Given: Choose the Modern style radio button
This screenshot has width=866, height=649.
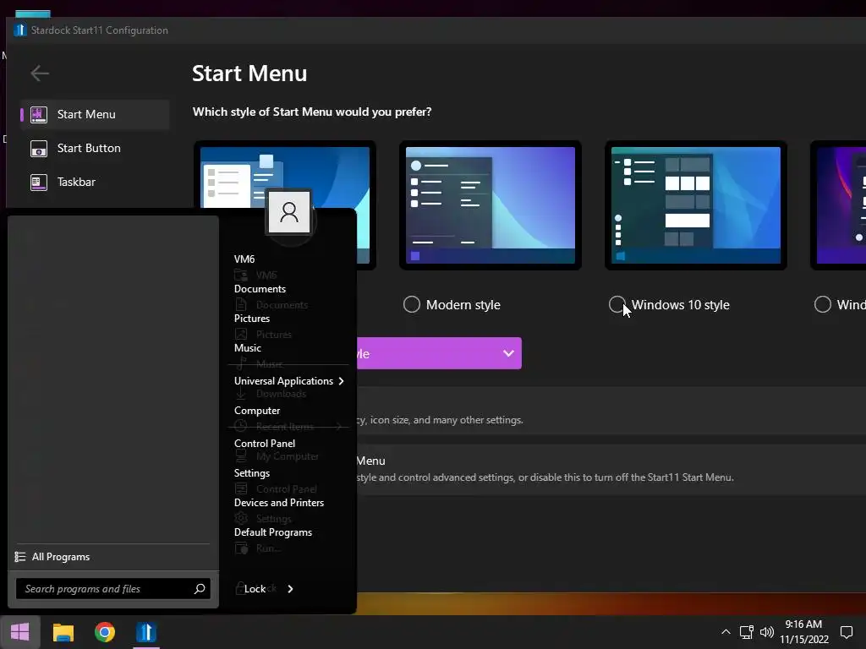Looking at the screenshot, I should coord(412,304).
